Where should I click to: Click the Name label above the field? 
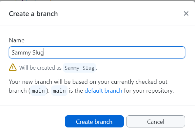pyautogui.click(x=17, y=40)
